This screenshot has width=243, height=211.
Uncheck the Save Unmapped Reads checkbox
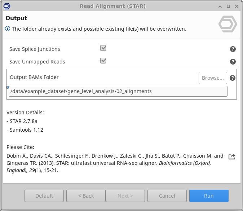103,61
